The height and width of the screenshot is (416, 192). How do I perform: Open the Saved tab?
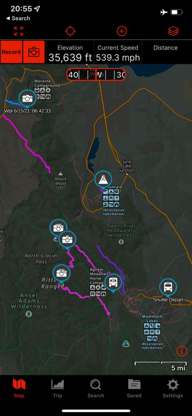[x=134, y=389]
